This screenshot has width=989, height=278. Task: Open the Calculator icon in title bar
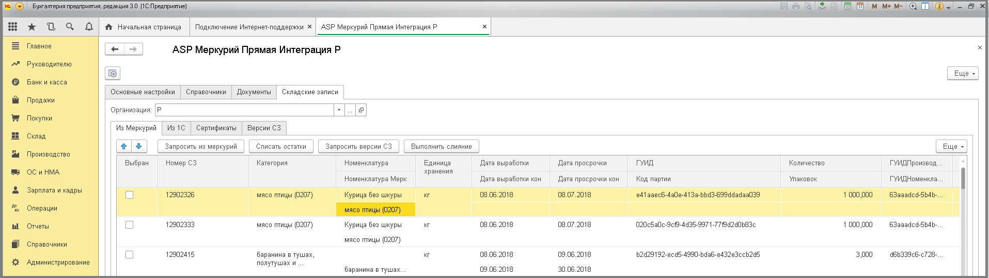tap(847, 6)
